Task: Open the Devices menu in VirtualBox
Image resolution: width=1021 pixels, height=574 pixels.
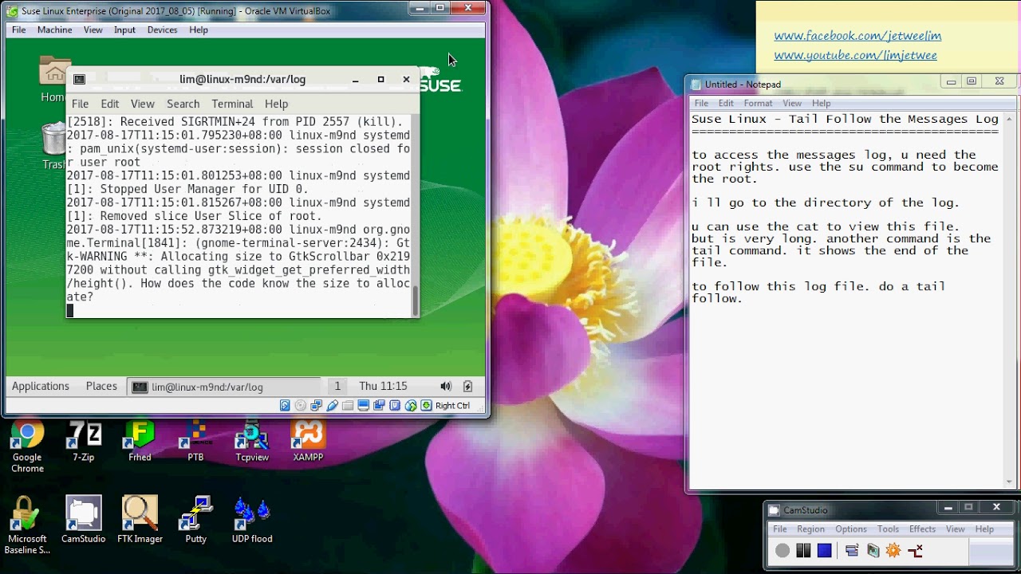Action: [x=162, y=29]
